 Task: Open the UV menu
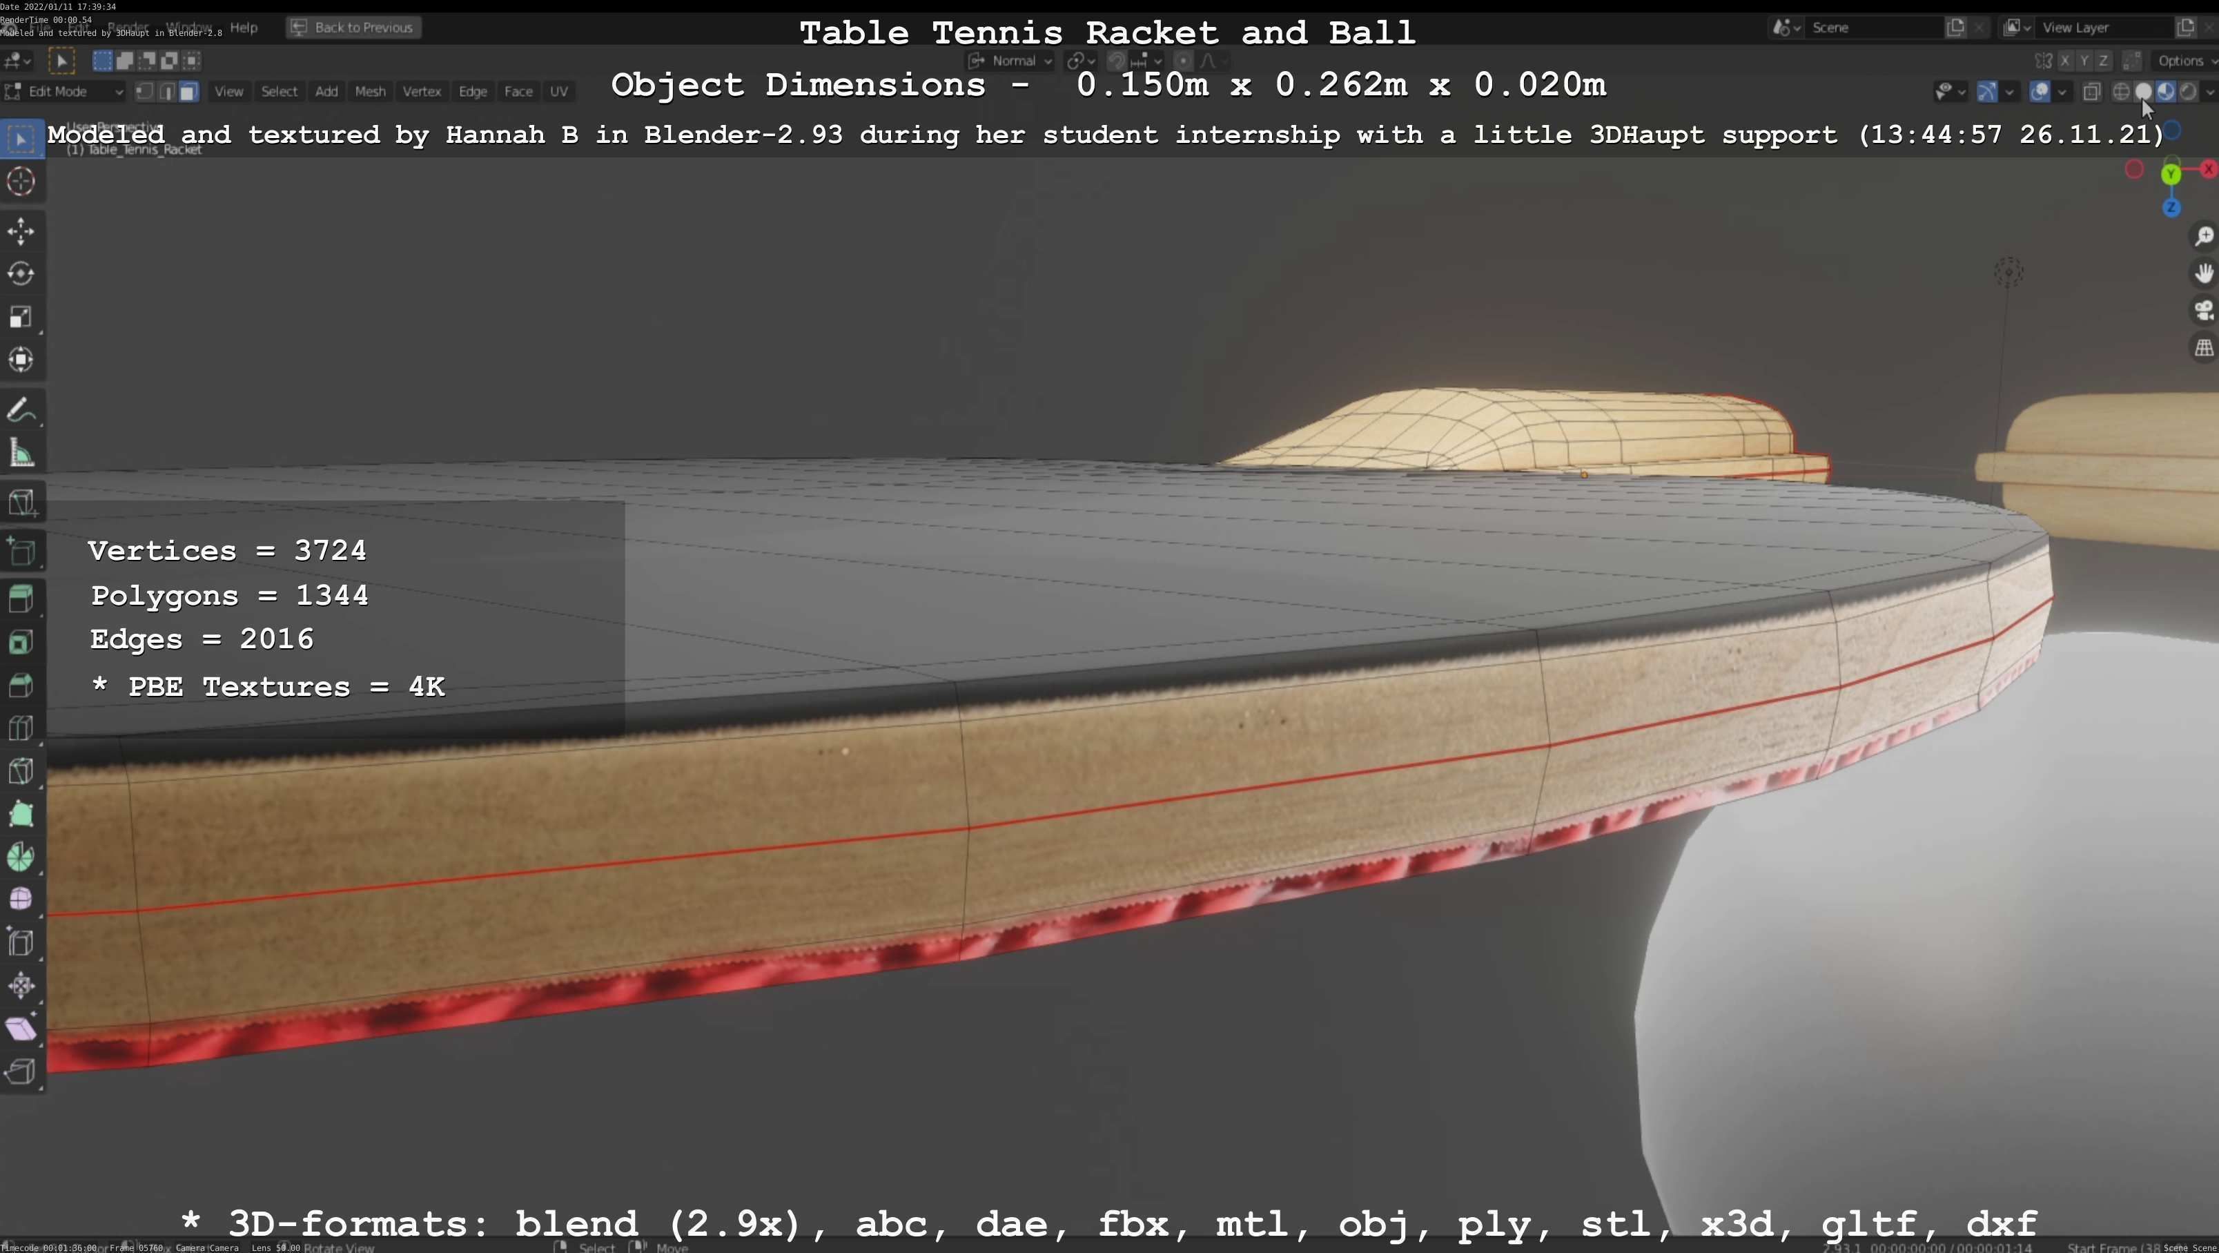click(x=559, y=91)
